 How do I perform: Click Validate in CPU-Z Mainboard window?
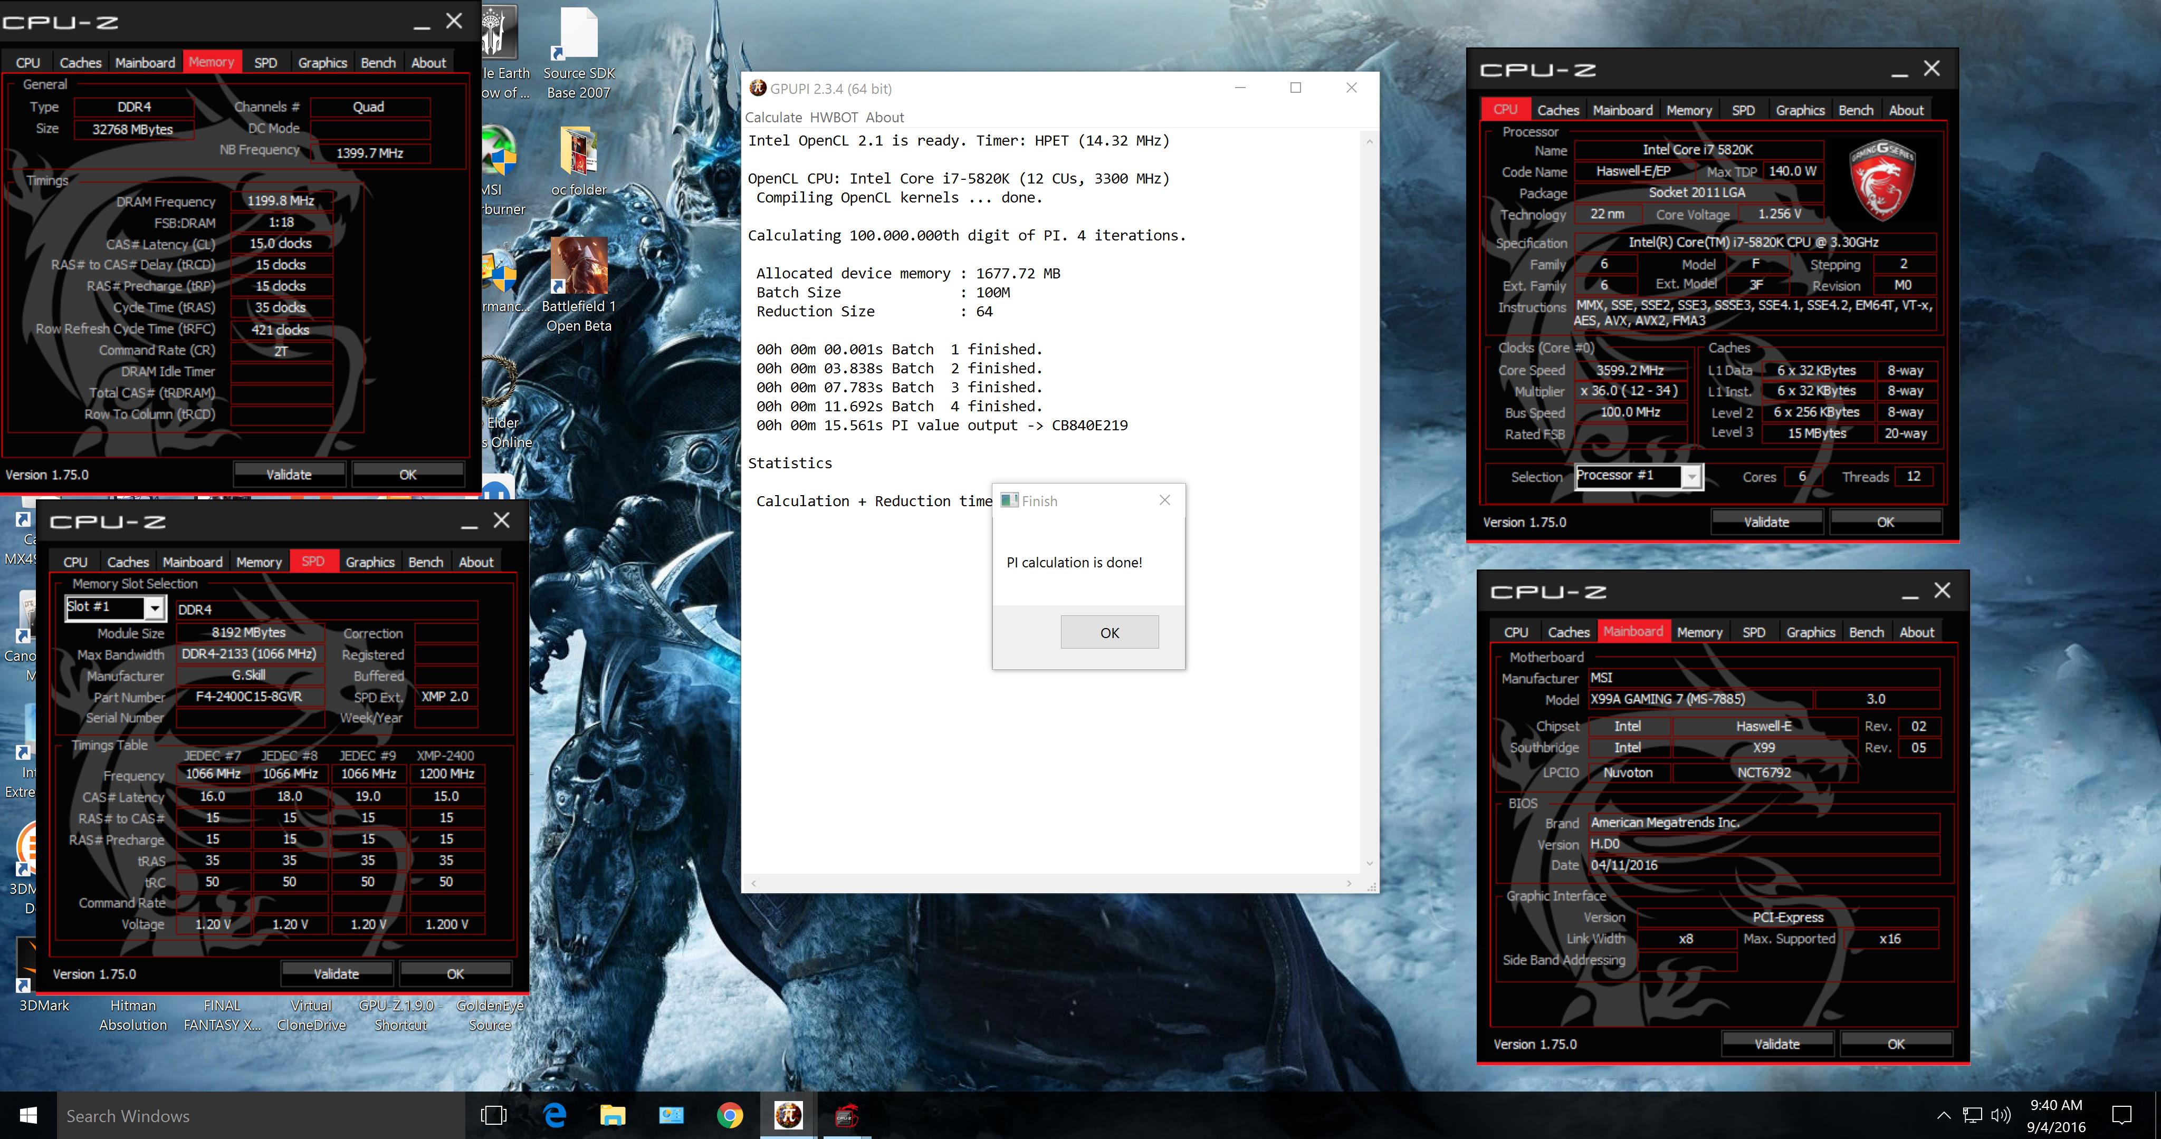[x=1777, y=1044]
